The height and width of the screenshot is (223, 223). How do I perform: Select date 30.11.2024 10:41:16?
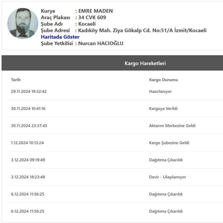[28, 109]
